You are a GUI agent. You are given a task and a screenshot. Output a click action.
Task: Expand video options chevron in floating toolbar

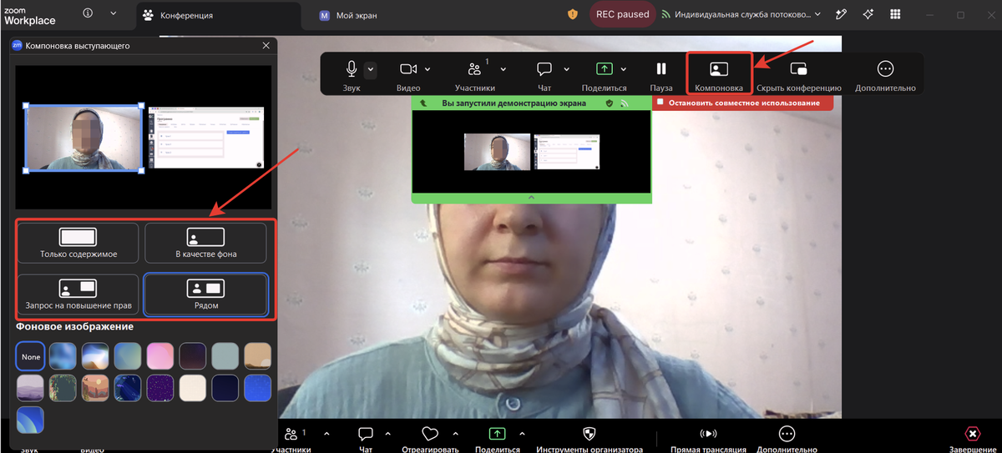tap(428, 69)
